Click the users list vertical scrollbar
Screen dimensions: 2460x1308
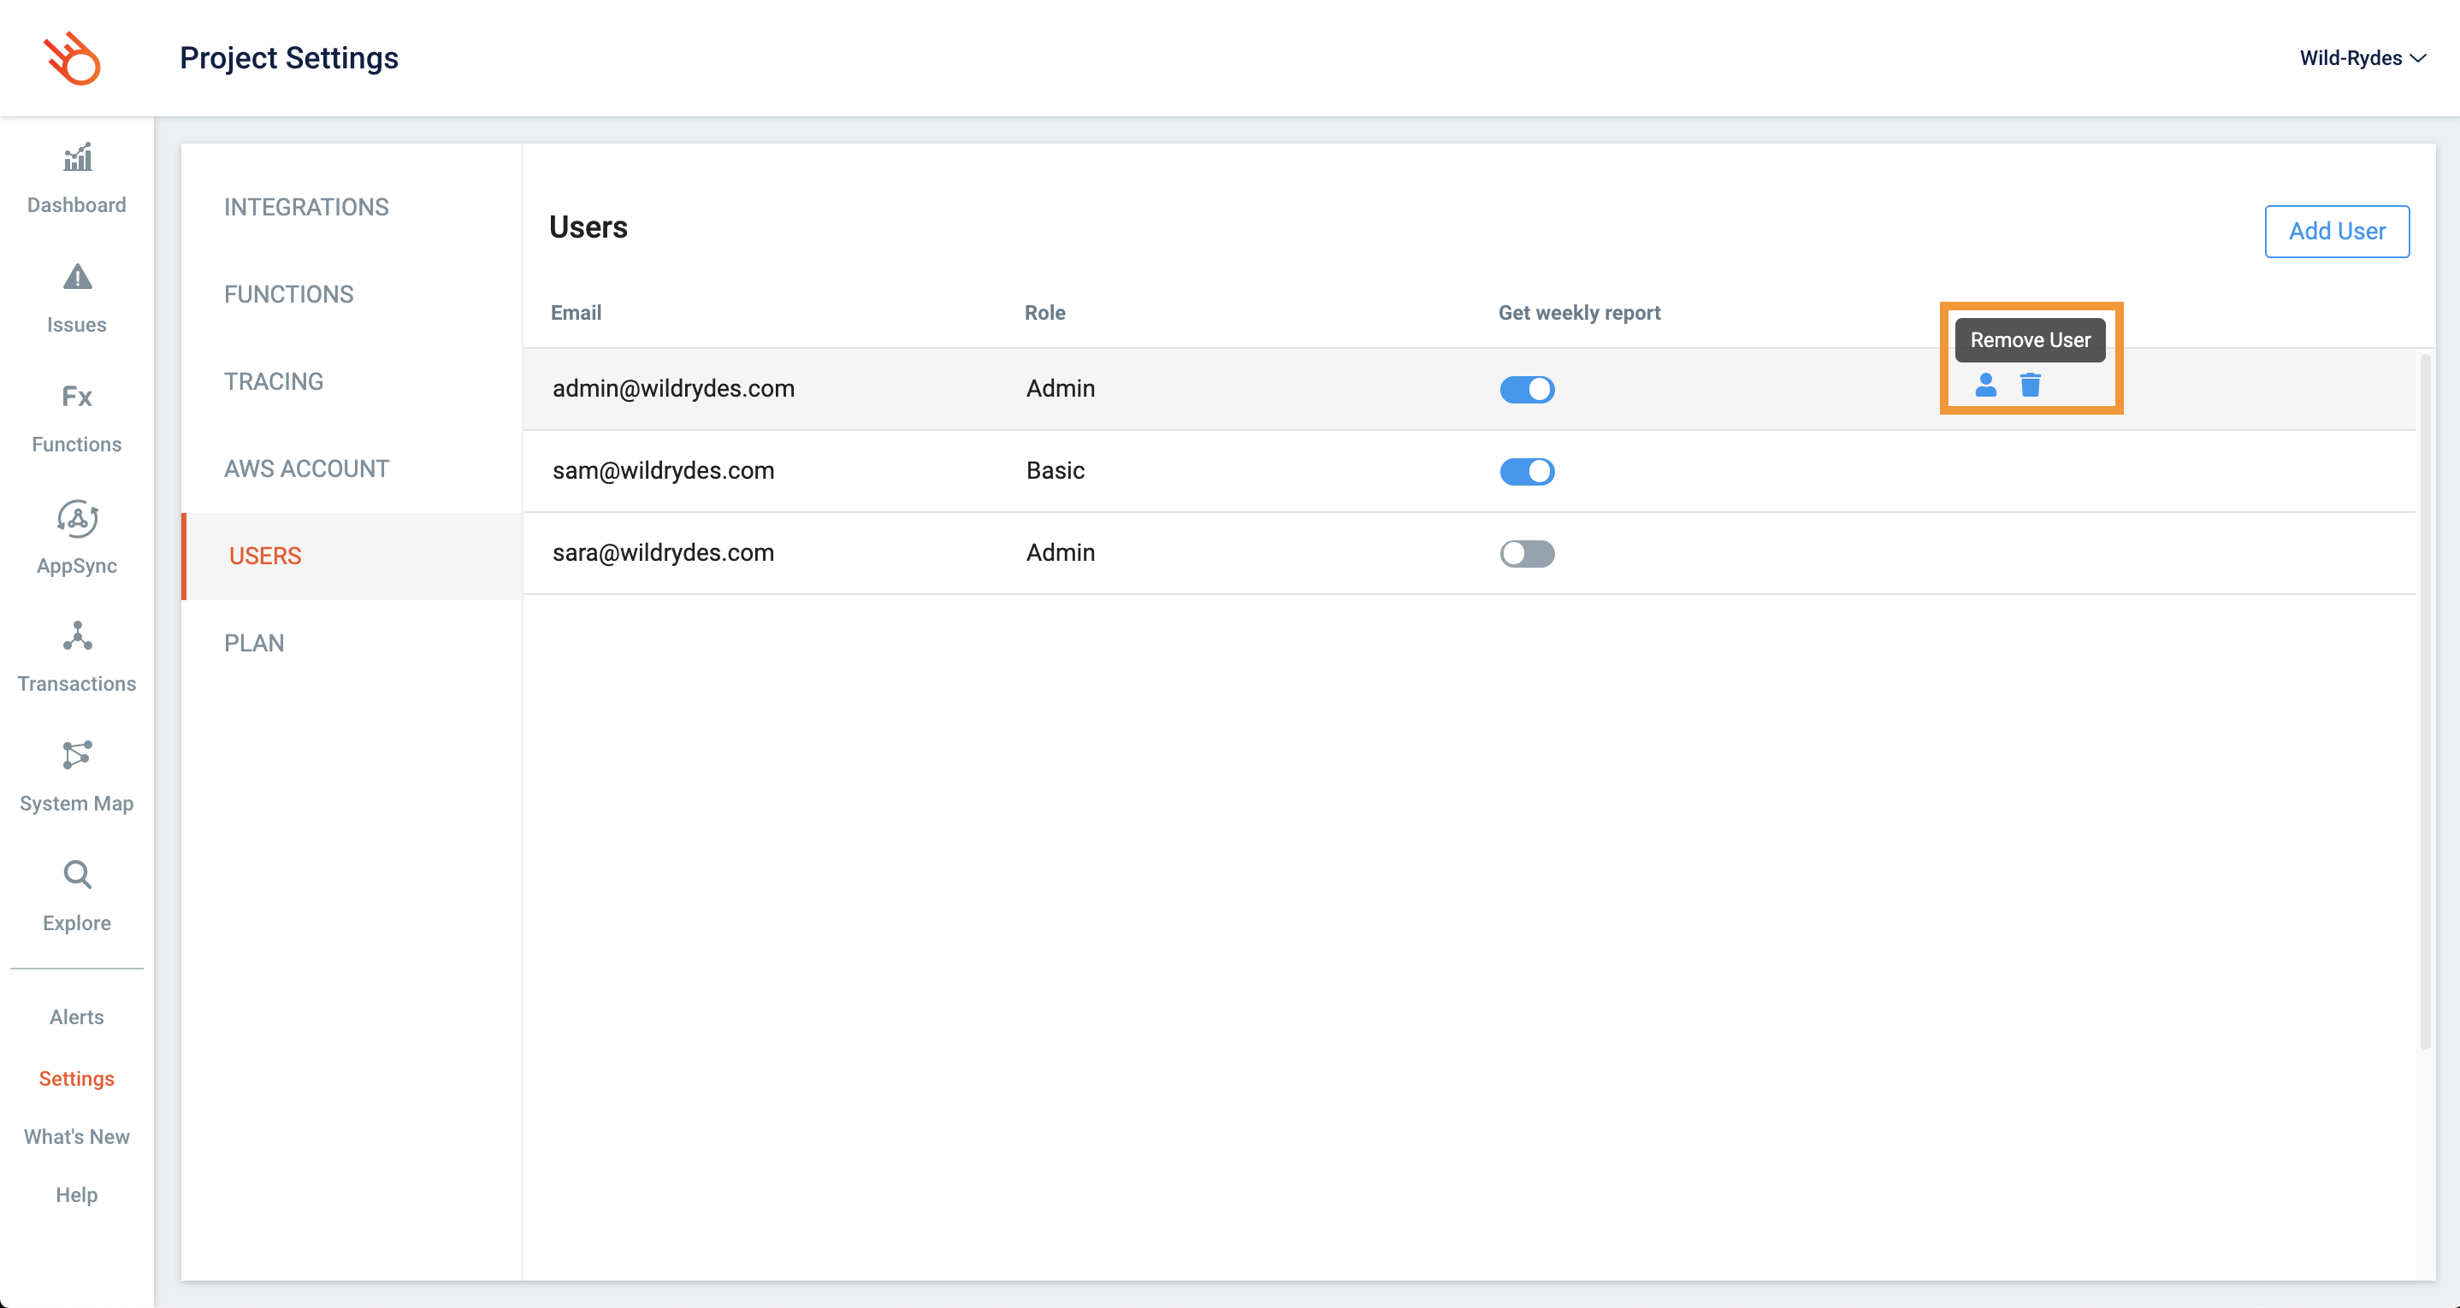pyautogui.click(x=2424, y=702)
